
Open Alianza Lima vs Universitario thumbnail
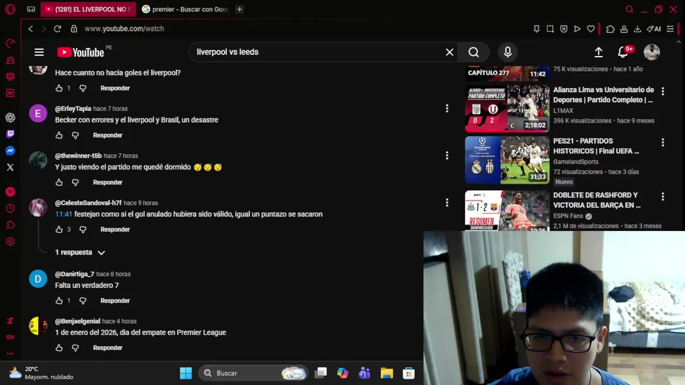coord(507,109)
